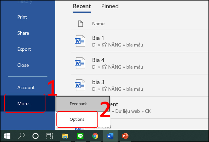Launch File Explorer from the taskbar
Image resolution: width=209 pixels, height=142 pixels.
[x=65, y=136]
